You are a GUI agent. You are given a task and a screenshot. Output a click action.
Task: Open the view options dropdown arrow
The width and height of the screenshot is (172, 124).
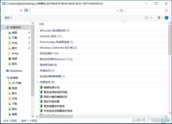(x=151, y=18)
